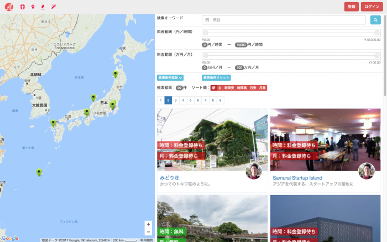Click the owner avatar on Samurai Startup Island card
The height and width of the screenshot is (242, 387).
[367, 171]
